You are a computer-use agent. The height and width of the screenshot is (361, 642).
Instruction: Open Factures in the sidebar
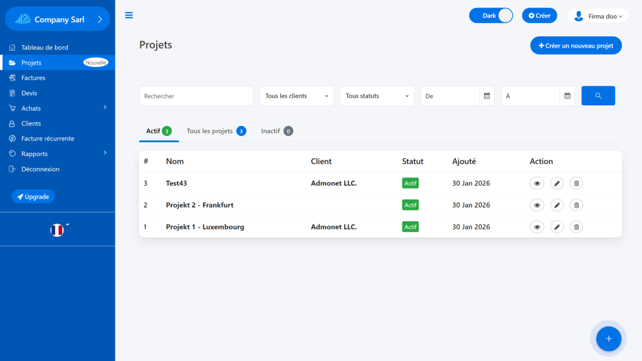(33, 78)
